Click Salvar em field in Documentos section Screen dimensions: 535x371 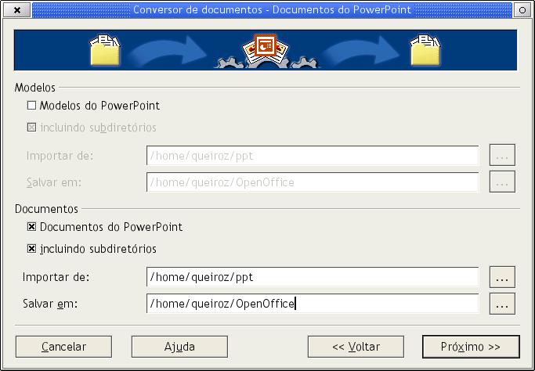313,304
